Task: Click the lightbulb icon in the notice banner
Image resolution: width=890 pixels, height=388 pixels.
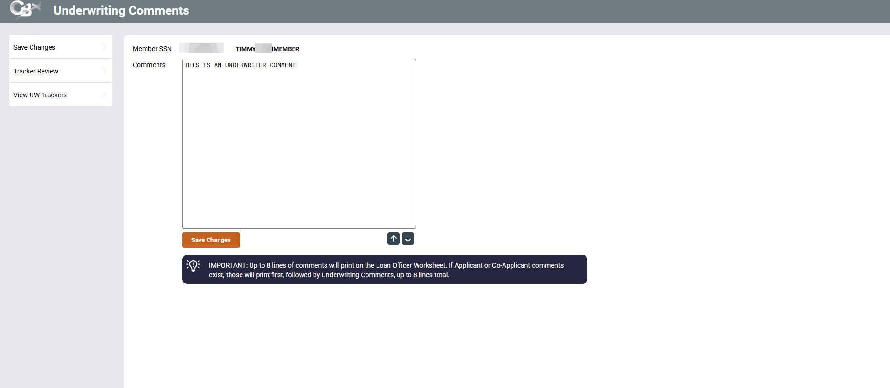Action: (x=193, y=266)
